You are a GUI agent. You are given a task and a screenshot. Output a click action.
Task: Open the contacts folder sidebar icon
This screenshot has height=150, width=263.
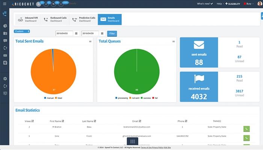(5, 33)
